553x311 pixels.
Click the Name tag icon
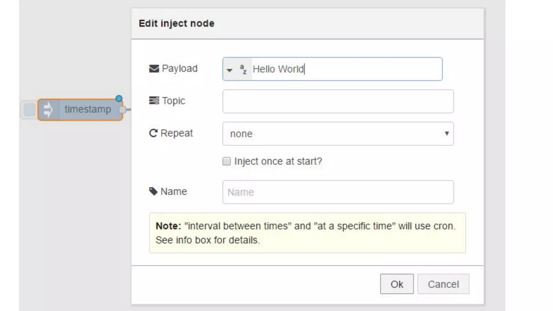pyautogui.click(x=153, y=191)
